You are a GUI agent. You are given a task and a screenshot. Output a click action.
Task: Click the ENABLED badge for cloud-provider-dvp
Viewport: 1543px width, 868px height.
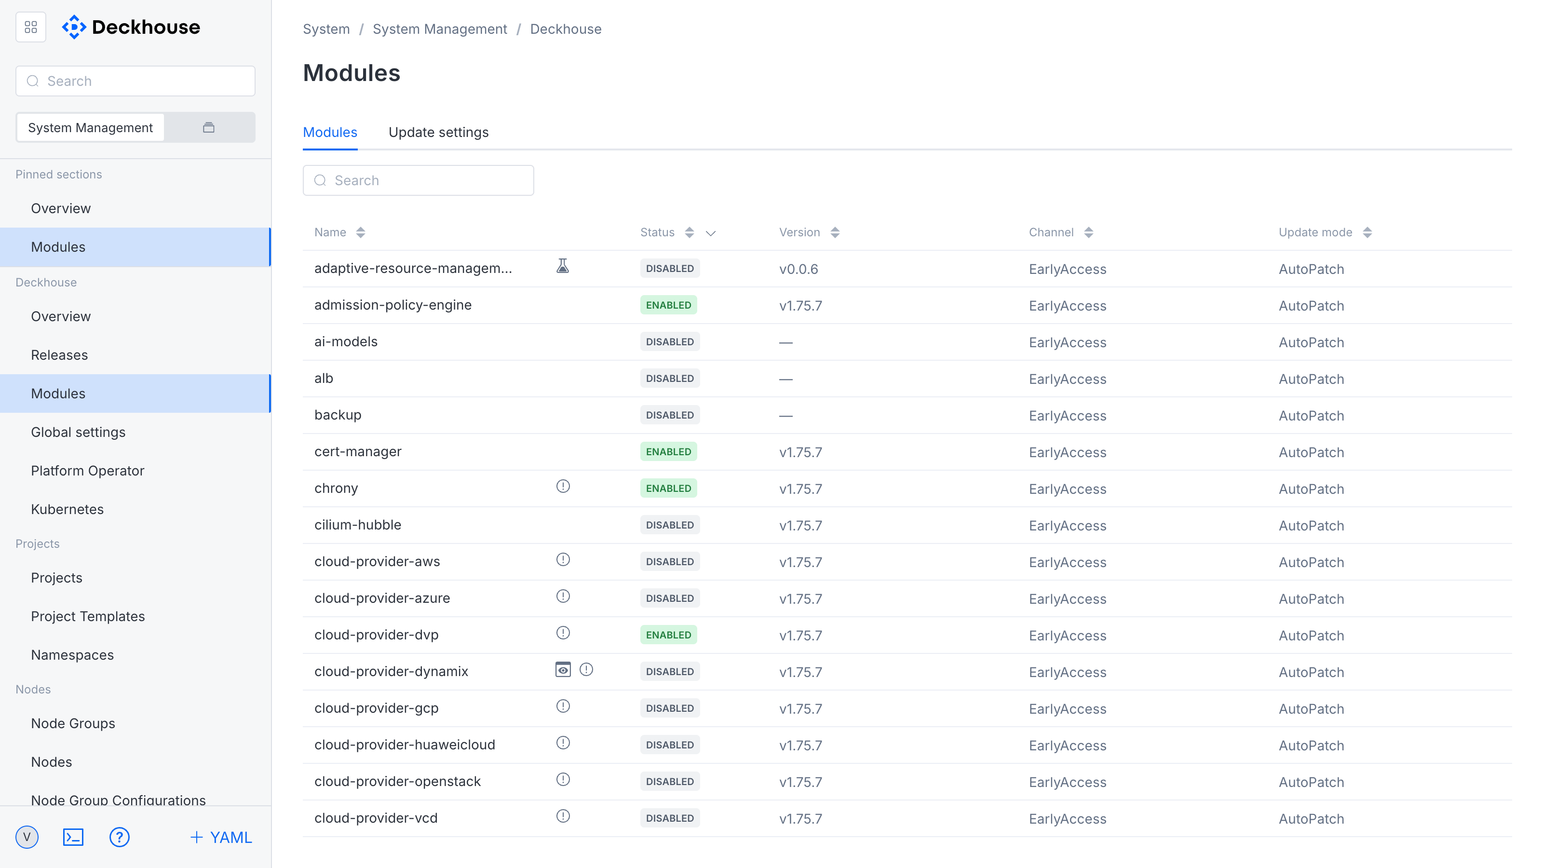click(668, 635)
